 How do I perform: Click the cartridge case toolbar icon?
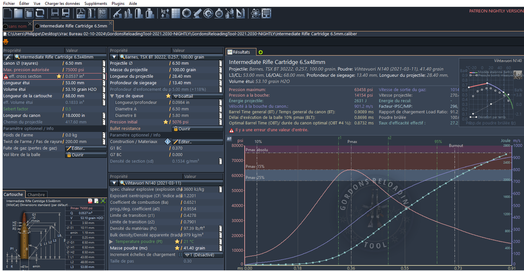[x=139, y=13]
